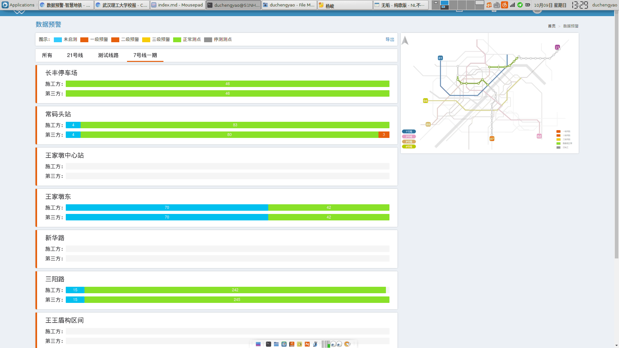Image resolution: width=619 pixels, height=348 pixels.
Task: Click the orange 3 segment in 常码头站
Action: pos(384,135)
